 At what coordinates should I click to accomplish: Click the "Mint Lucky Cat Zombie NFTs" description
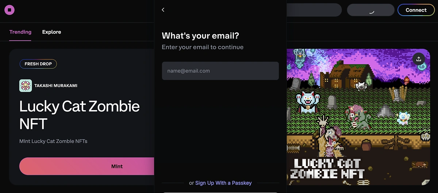tap(53, 141)
